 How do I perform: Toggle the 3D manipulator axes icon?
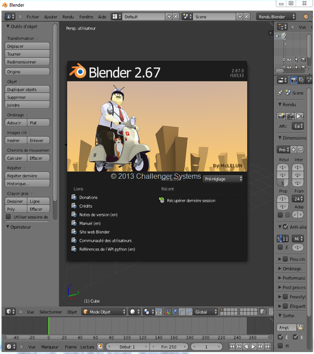tap(167, 312)
